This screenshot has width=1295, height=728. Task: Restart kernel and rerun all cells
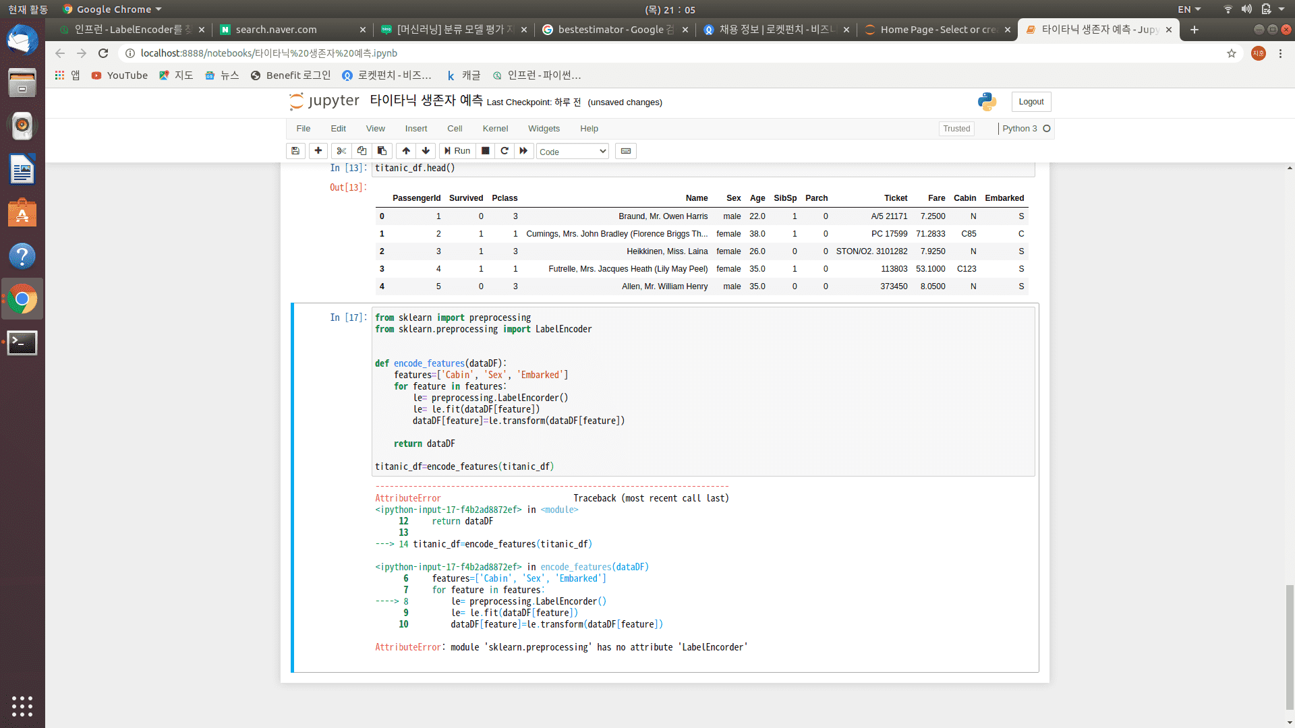click(x=523, y=151)
